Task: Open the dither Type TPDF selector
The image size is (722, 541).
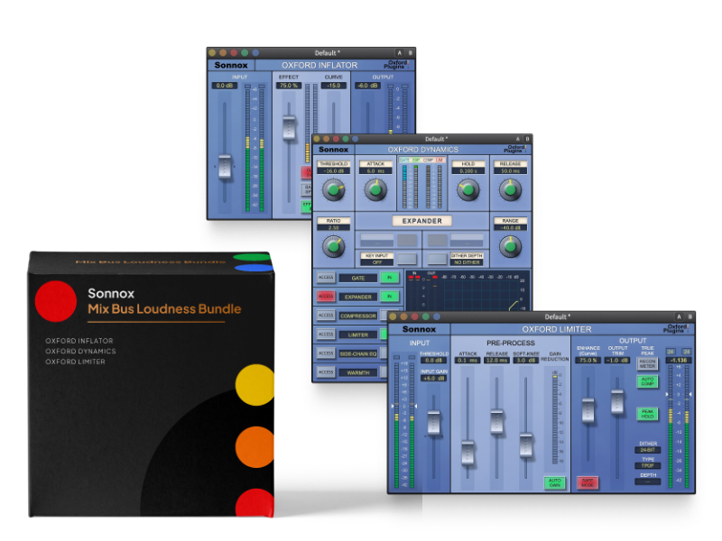Action: tap(647, 465)
